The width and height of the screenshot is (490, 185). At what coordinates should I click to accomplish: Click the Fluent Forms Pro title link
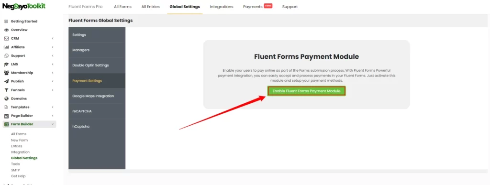tap(85, 7)
